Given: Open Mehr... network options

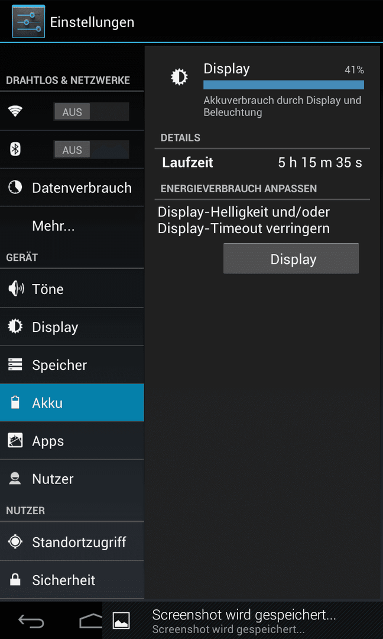Looking at the screenshot, I should [72, 226].
